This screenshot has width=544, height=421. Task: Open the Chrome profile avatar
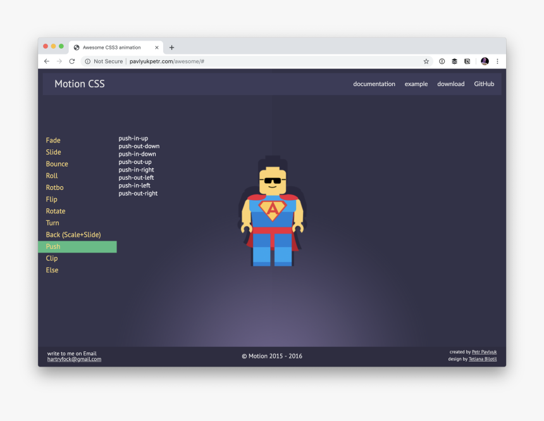tap(485, 61)
